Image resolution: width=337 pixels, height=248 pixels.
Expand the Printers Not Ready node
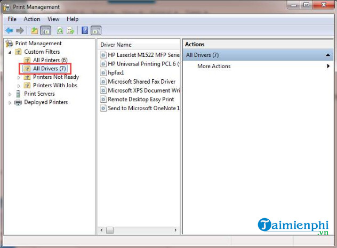click(x=19, y=78)
